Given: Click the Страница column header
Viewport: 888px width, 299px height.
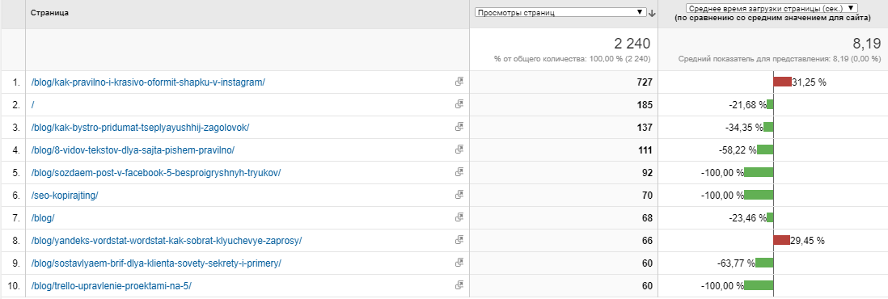Looking at the screenshot, I should click(x=50, y=12).
